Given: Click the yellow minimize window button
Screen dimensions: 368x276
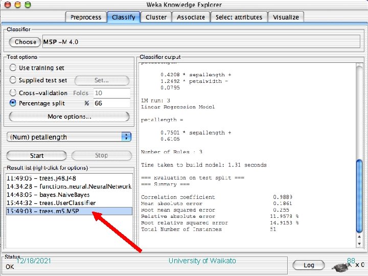Looking at the screenshot, I should click(18, 4).
